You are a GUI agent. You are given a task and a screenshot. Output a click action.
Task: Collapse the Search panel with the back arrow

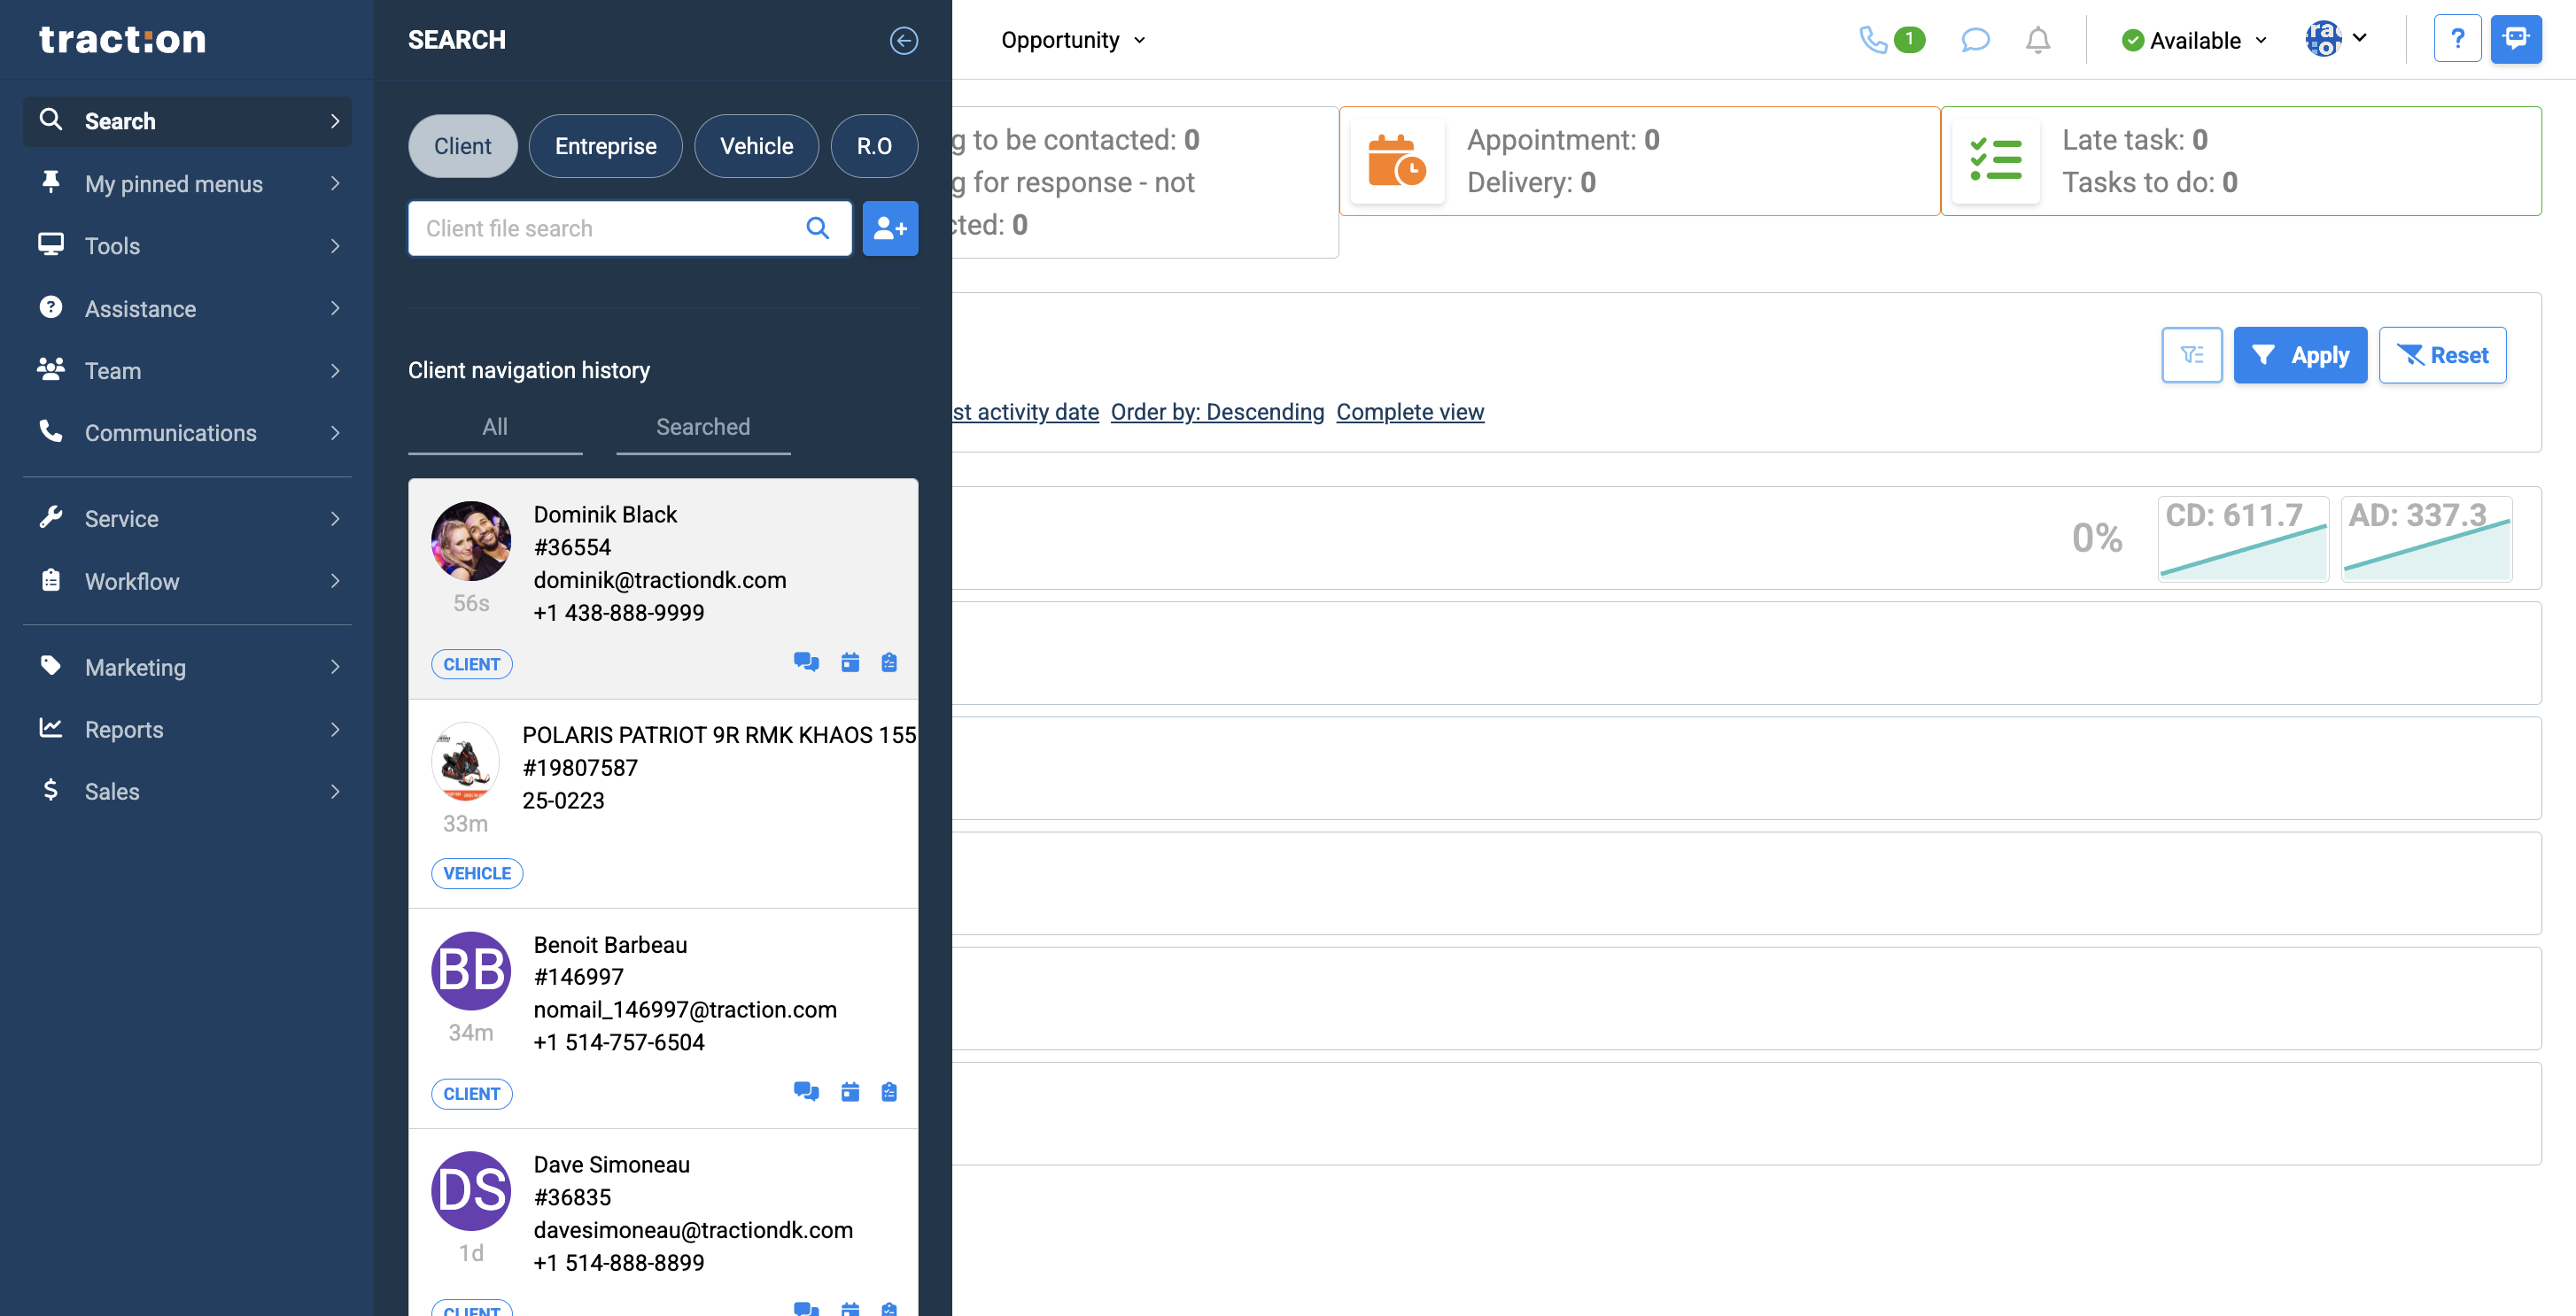click(903, 40)
